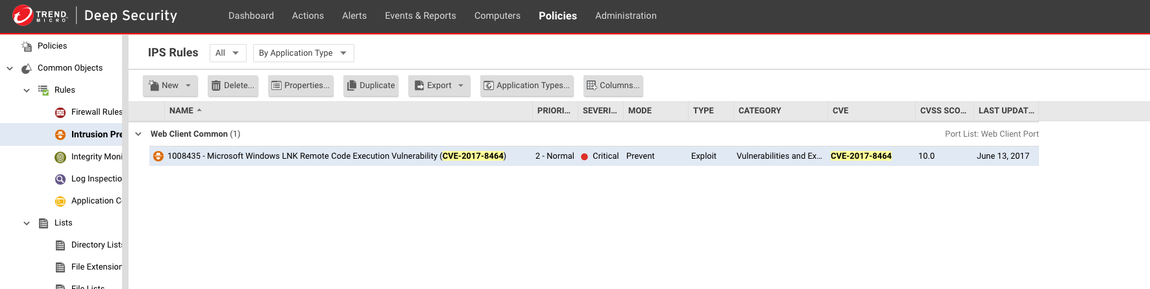Sort by the CVSS SCORE column header
Screen dimensions: 1150x289
[943, 111]
